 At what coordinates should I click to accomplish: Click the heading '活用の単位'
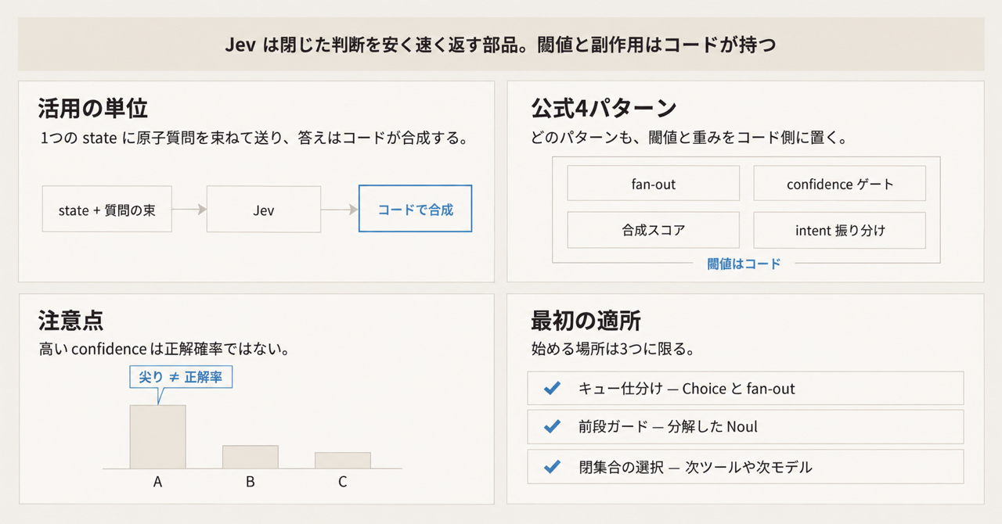coord(93,108)
